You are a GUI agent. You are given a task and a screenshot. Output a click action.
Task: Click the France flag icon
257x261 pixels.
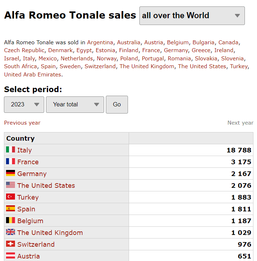pyautogui.click(x=10, y=161)
